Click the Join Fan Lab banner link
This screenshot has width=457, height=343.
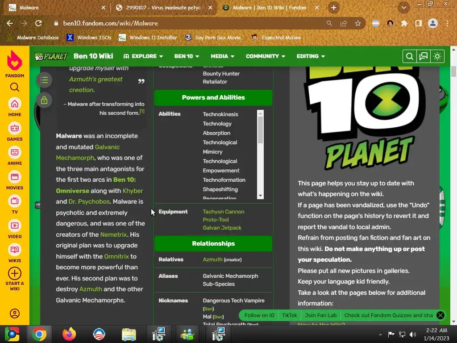(x=320, y=315)
